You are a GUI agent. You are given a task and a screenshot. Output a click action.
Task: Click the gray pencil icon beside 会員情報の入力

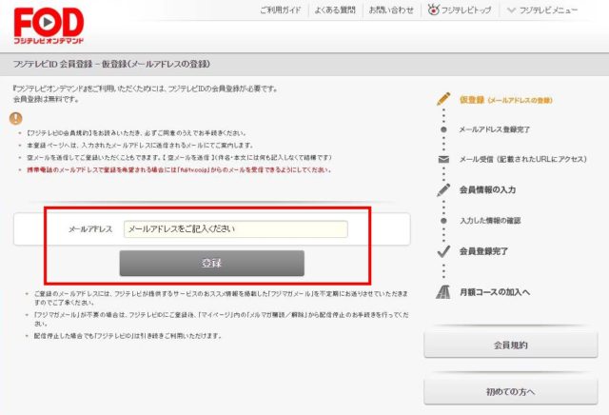(443, 189)
